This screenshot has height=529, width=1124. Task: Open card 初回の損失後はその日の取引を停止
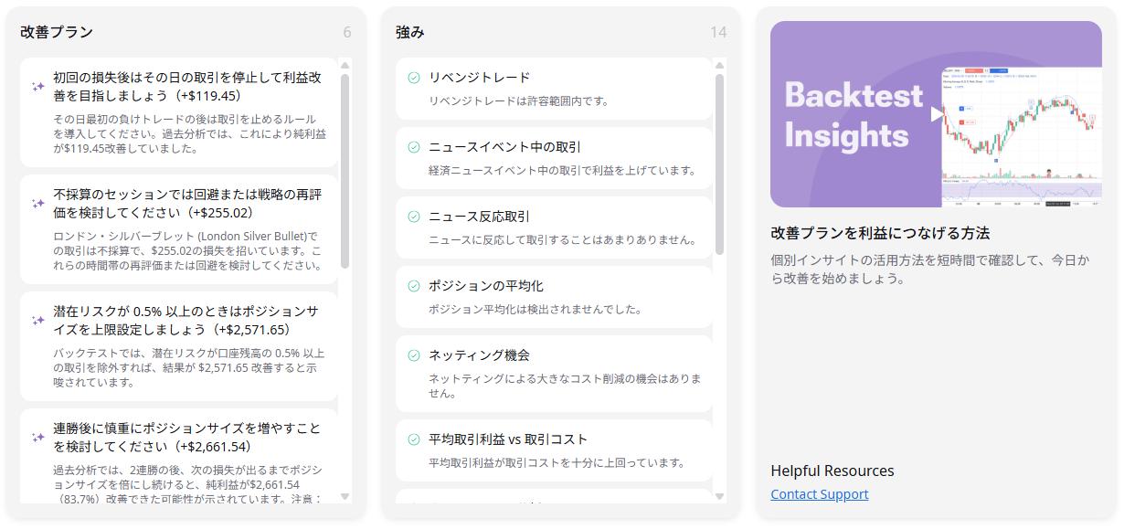[x=179, y=112]
